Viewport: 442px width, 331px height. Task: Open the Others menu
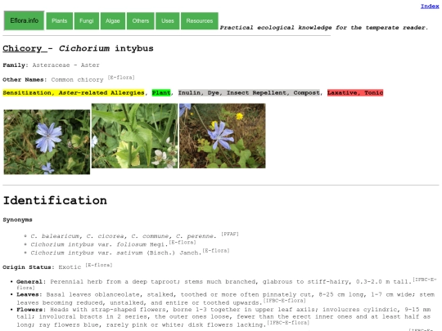point(141,20)
